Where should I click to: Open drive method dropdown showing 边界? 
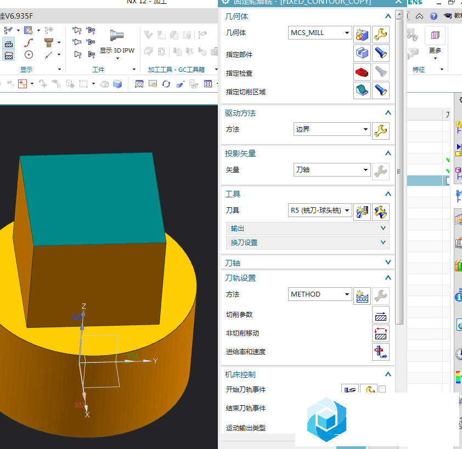click(x=332, y=129)
